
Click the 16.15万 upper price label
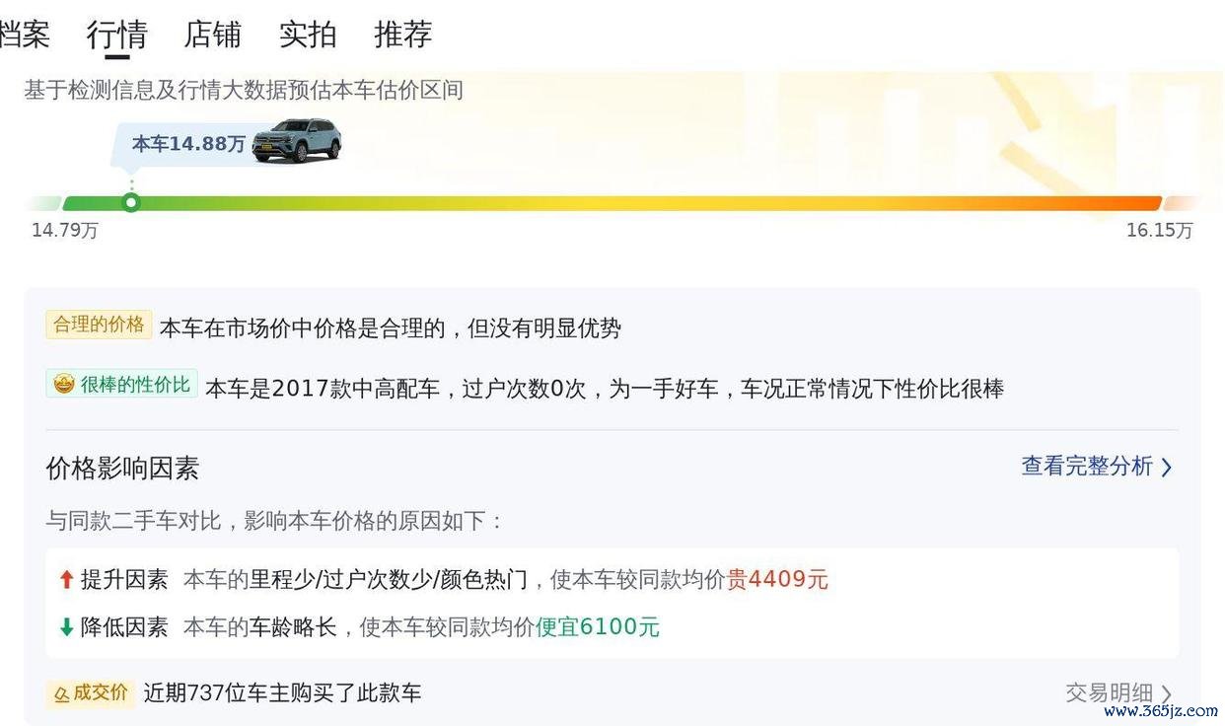[x=1159, y=231]
